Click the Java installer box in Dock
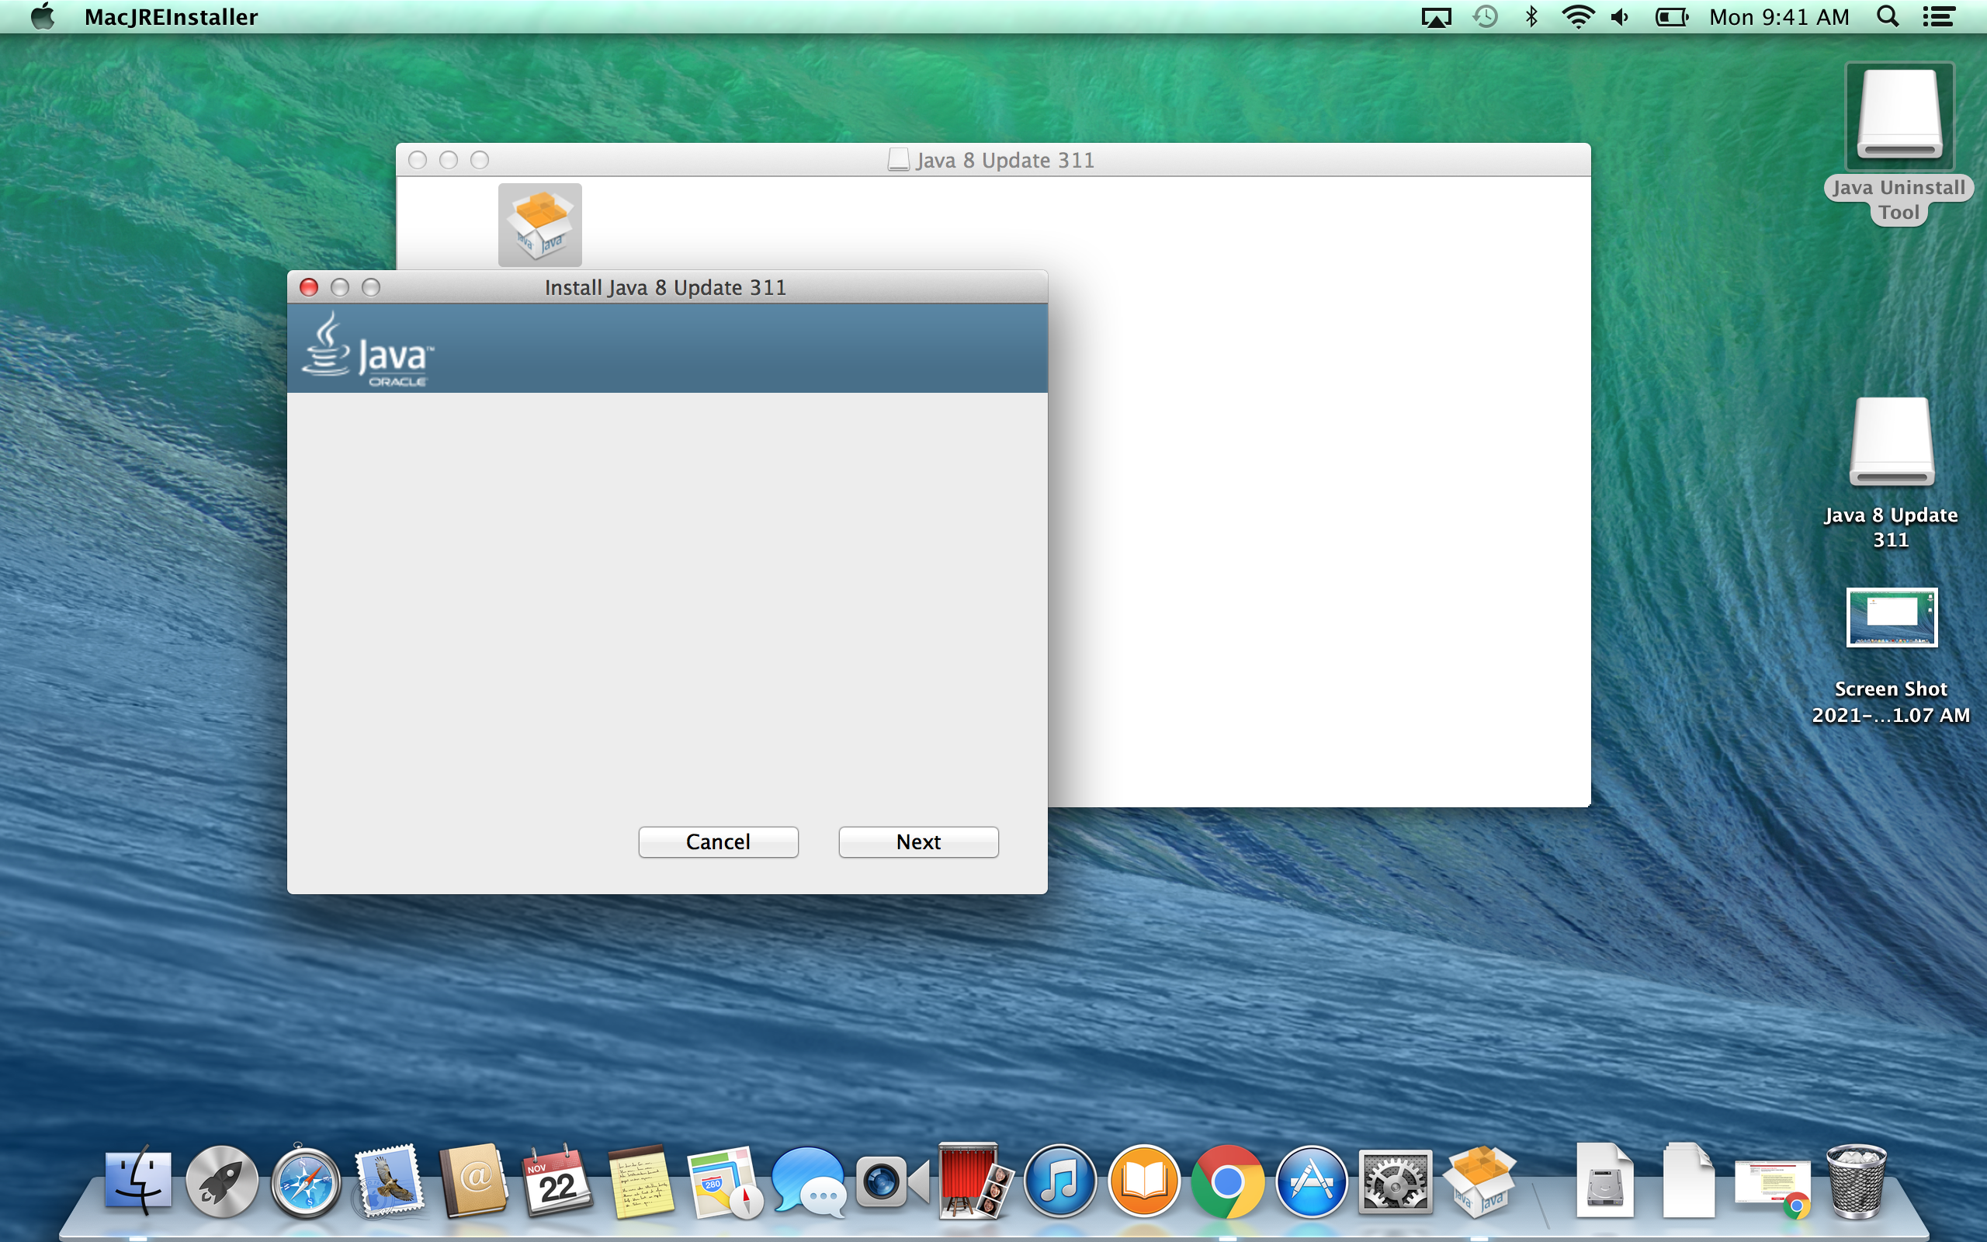 click(1479, 1182)
